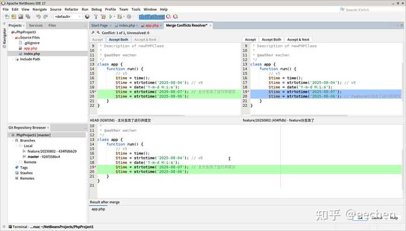
Task: Close the Merge Conflicts Resolver tab
Action: (210, 25)
